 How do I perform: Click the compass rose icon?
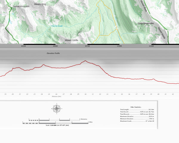[x=56, y=108]
